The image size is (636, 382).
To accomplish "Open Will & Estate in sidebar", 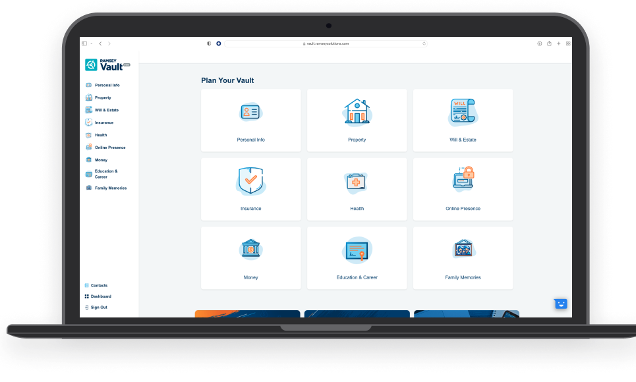I will (101, 110).
